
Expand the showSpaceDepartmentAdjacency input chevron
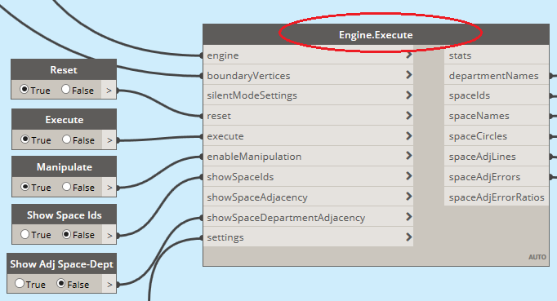click(409, 216)
